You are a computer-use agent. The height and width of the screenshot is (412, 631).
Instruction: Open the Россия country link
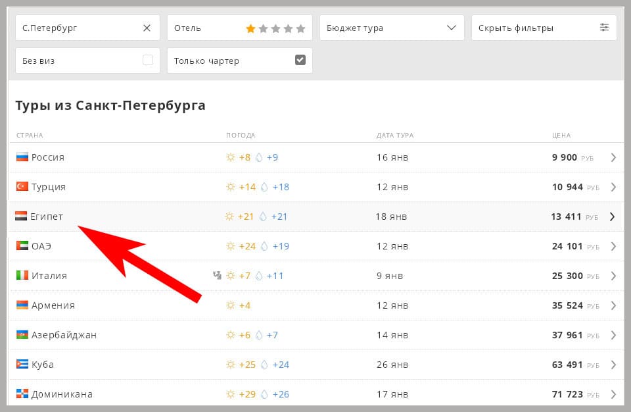click(x=48, y=157)
